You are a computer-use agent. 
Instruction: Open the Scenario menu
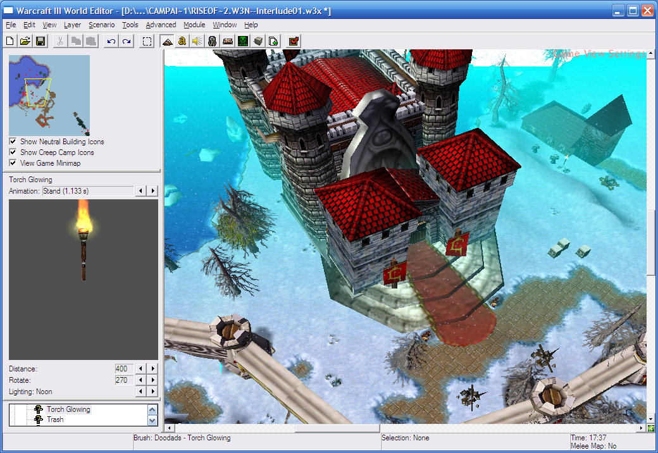coord(102,25)
